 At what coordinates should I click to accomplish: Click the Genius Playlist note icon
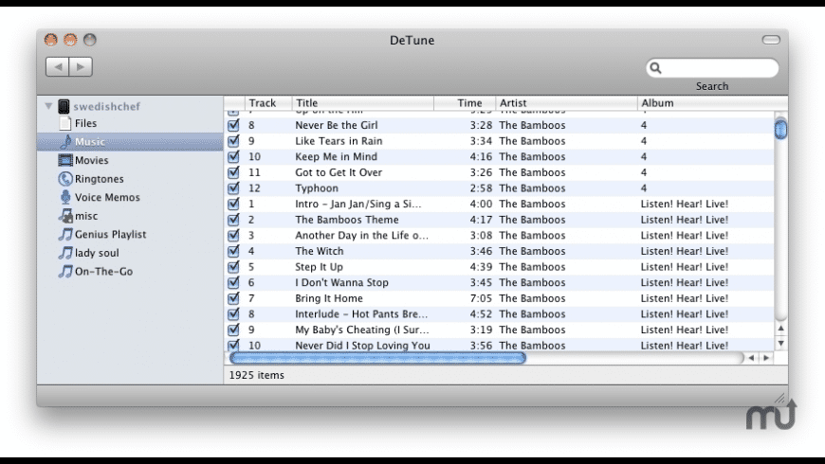[x=65, y=234]
